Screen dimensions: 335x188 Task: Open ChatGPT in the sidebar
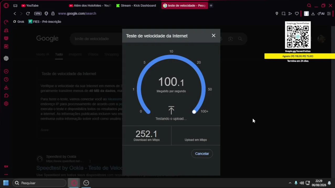click(x=6, y=58)
